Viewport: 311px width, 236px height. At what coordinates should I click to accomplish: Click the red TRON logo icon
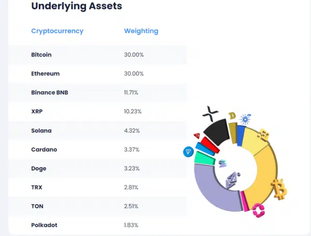197,136
